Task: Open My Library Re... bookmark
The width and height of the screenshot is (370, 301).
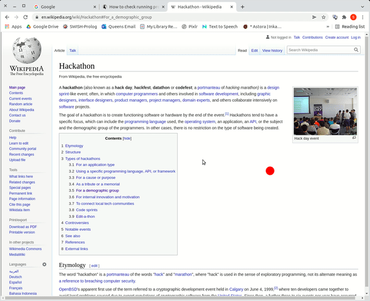Action: tap(158, 26)
